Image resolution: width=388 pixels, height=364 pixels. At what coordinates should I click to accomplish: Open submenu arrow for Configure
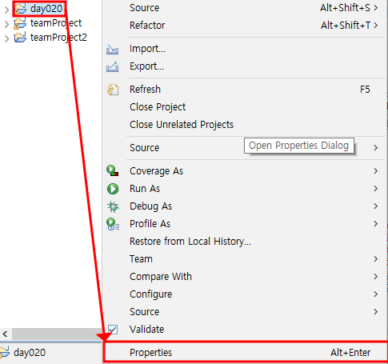375,294
